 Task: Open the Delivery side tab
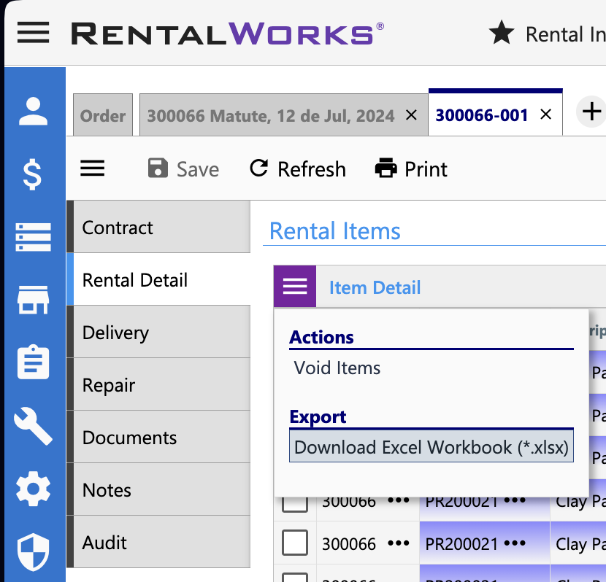[x=158, y=332]
